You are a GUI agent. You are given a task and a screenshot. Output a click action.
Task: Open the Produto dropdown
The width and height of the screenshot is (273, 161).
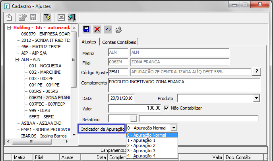(x=256, y=98)
